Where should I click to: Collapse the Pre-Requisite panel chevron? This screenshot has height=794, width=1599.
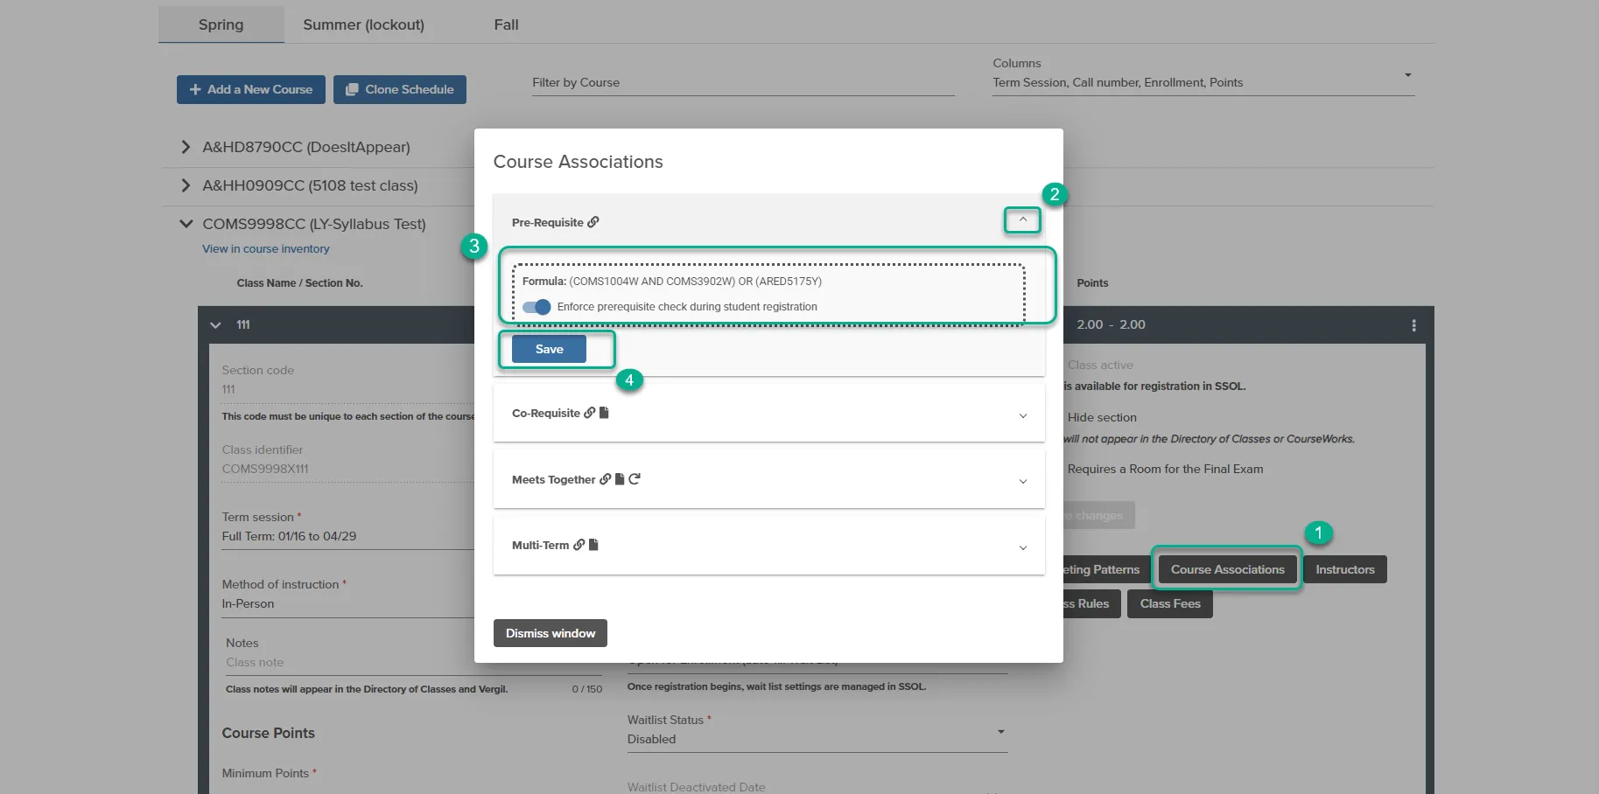coord(1022,219)
